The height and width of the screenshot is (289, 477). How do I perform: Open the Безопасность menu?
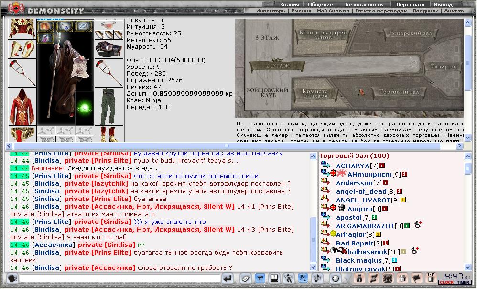click(x=364, y=5)
